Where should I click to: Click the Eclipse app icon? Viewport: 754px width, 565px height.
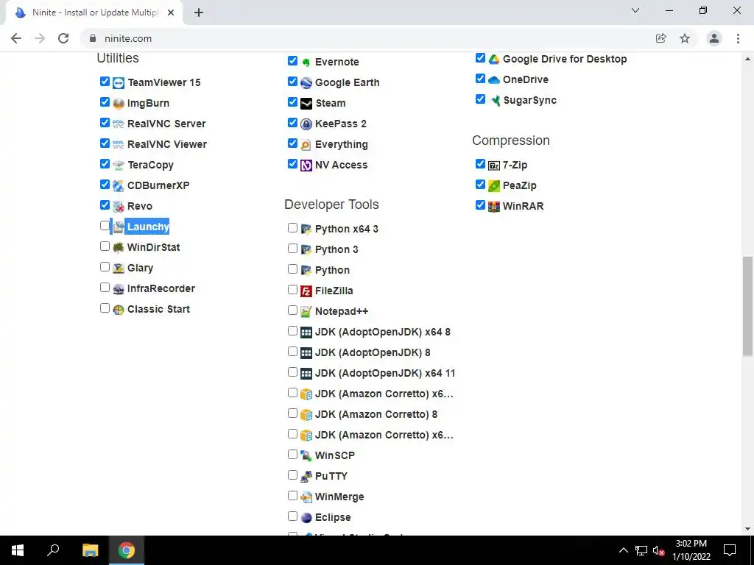pyautogui.click(x=306, y=519)
